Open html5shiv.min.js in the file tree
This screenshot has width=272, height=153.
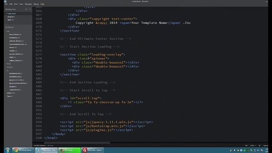(x=16, y=76)
